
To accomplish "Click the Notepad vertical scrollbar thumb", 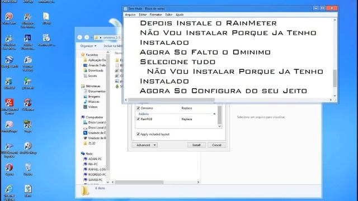I will click(335, 78).
